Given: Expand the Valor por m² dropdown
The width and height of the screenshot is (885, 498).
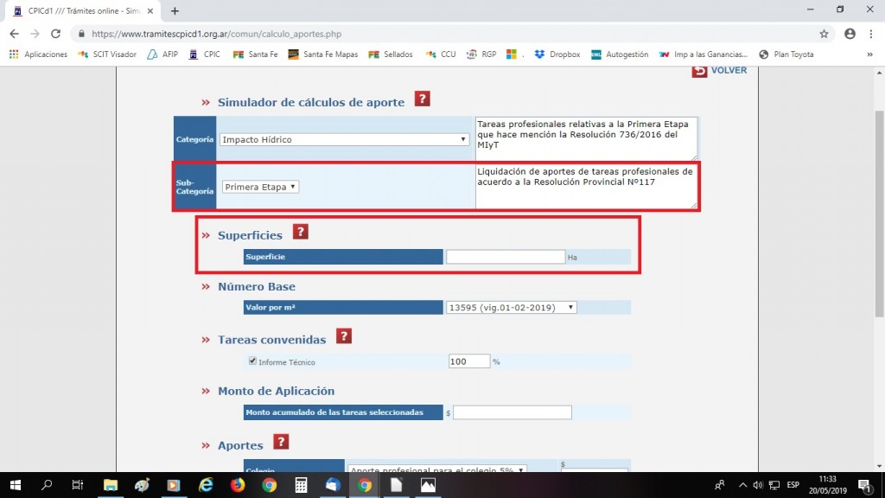Looking at the screenshot, I should coord(511,307).
